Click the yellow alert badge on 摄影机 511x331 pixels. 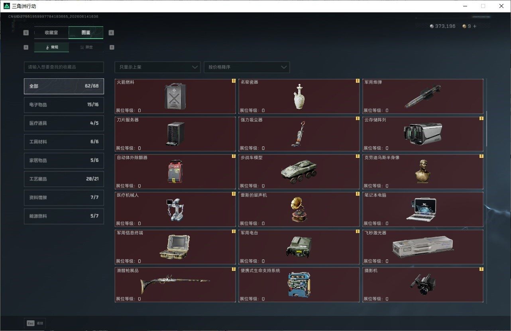pyautogui.click(x=481, y=269)
